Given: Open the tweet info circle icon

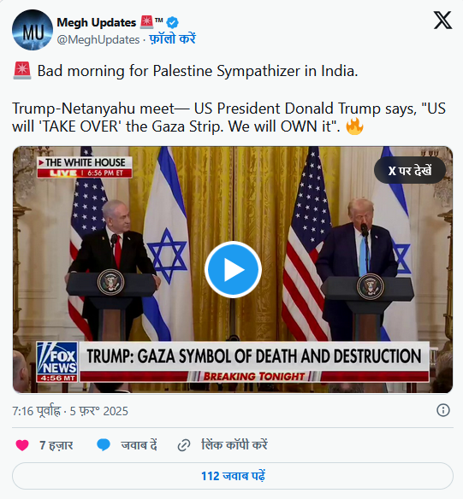Looking at the screenshot, I should [443, 410].
